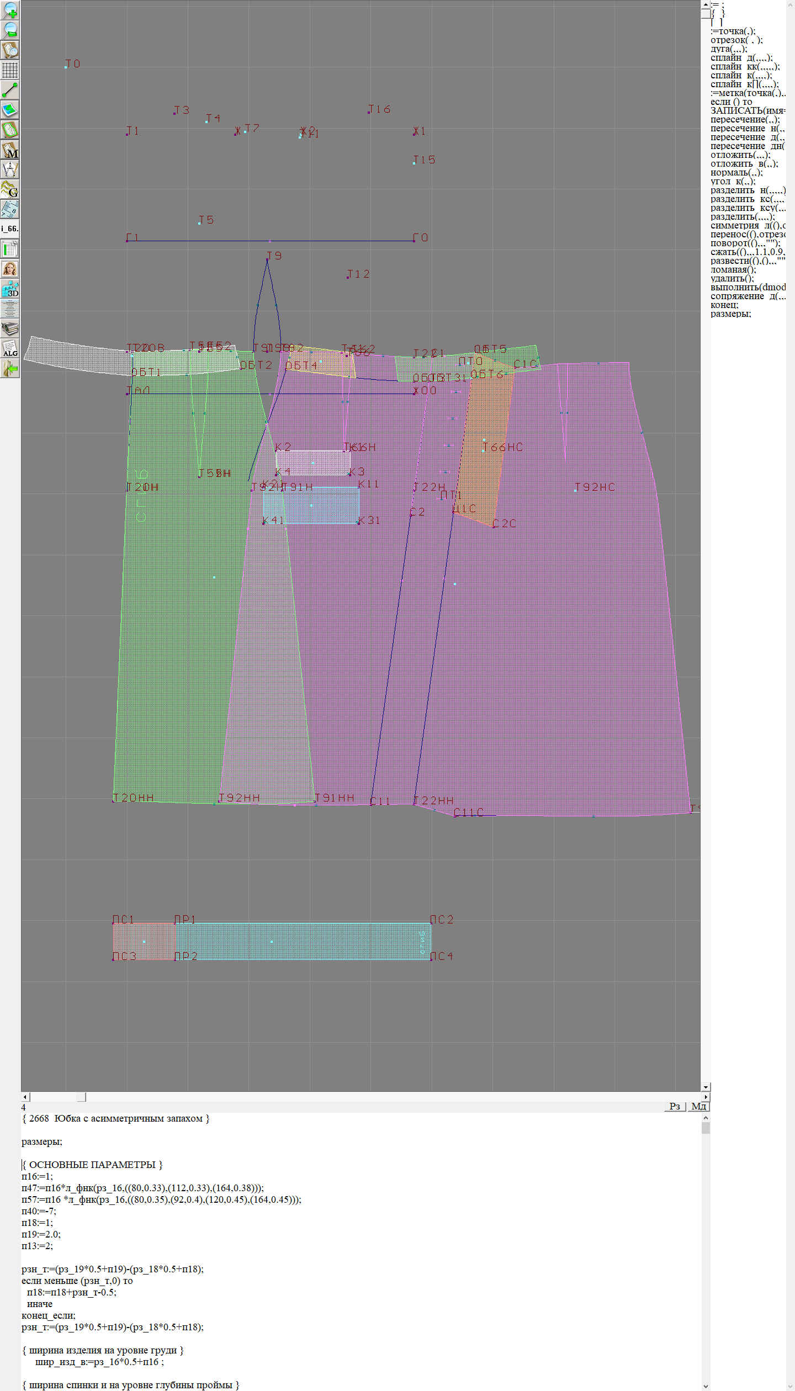Select the line segment tool with green endpoints
The height and width of the screenshot is (1391, 795).
[10, 89]
